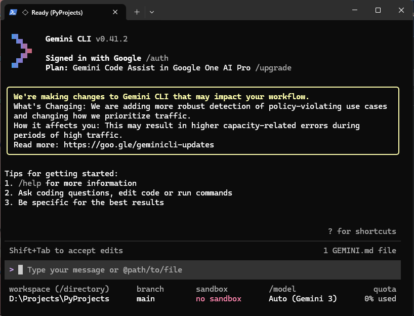Click 'Shift+Tab to accept edits' text
The width and height of the screenshot is (414, 316).
coord(66,251)
